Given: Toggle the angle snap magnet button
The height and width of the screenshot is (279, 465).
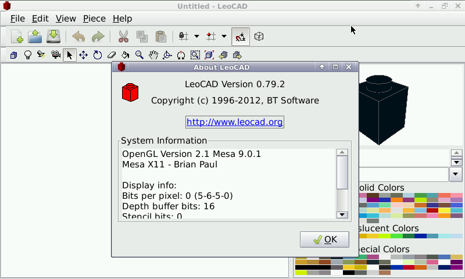Looking at the screenshot, I should pyautogui.click(x=241, y=37).
